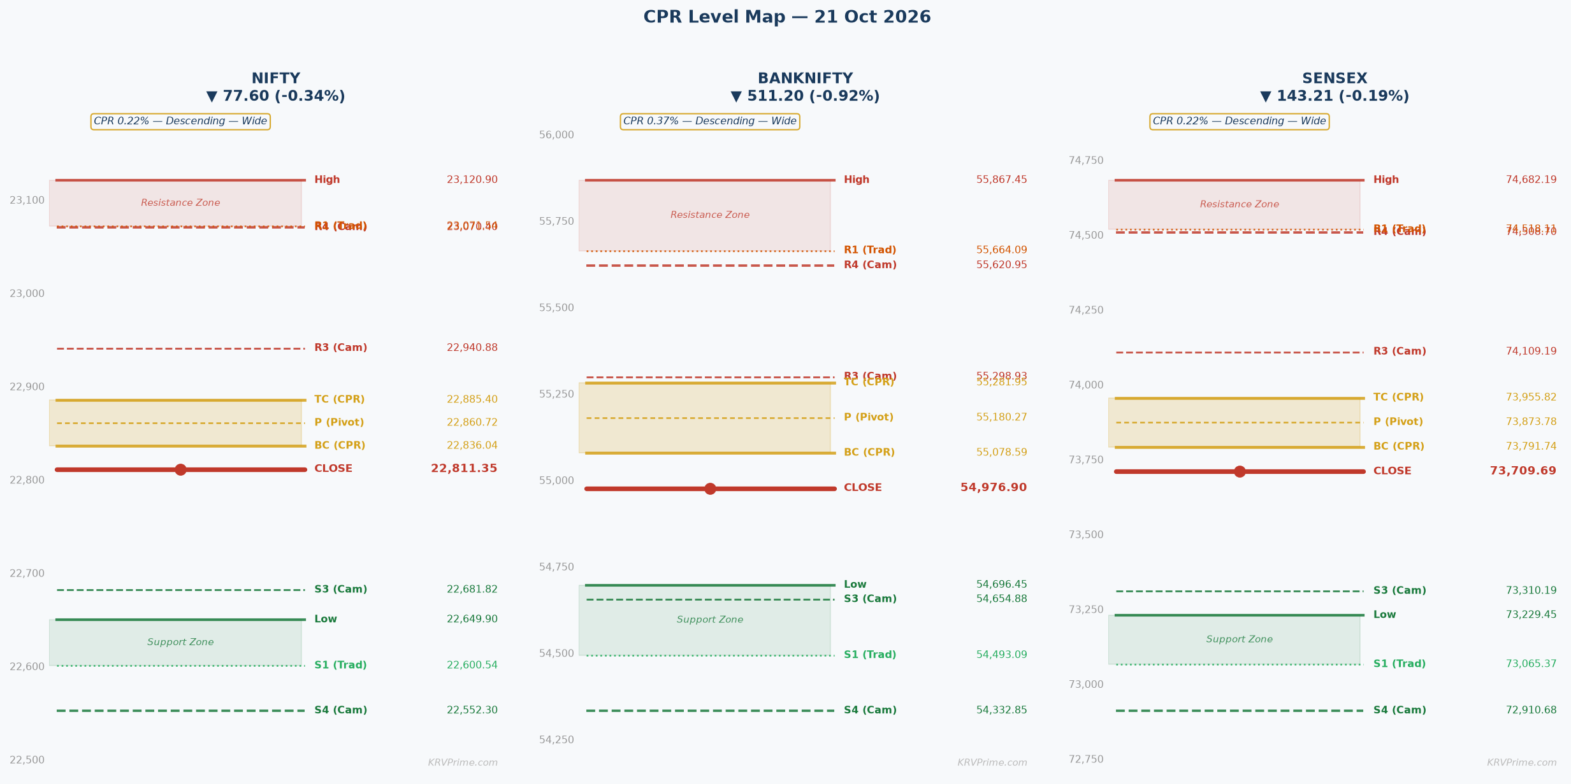Screen dimensions: 1571x784
Task: Click NIFTY R3 (Cam) value 22,940.88
Action: (x=472, y=348)
